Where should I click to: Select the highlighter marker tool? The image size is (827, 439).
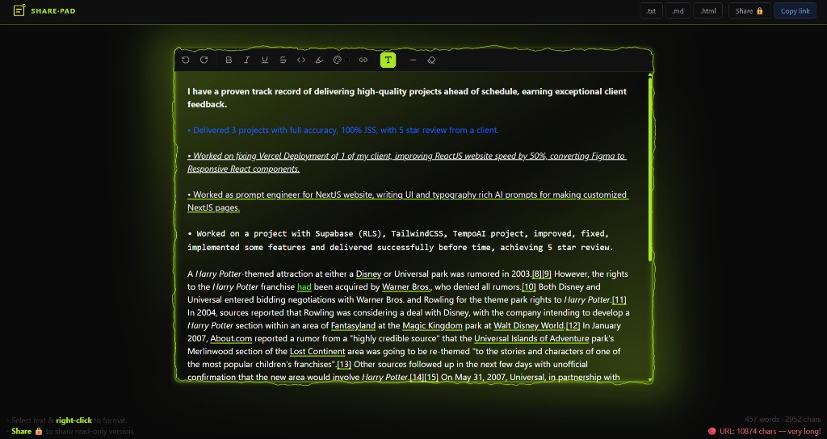(x=319, y=60)
